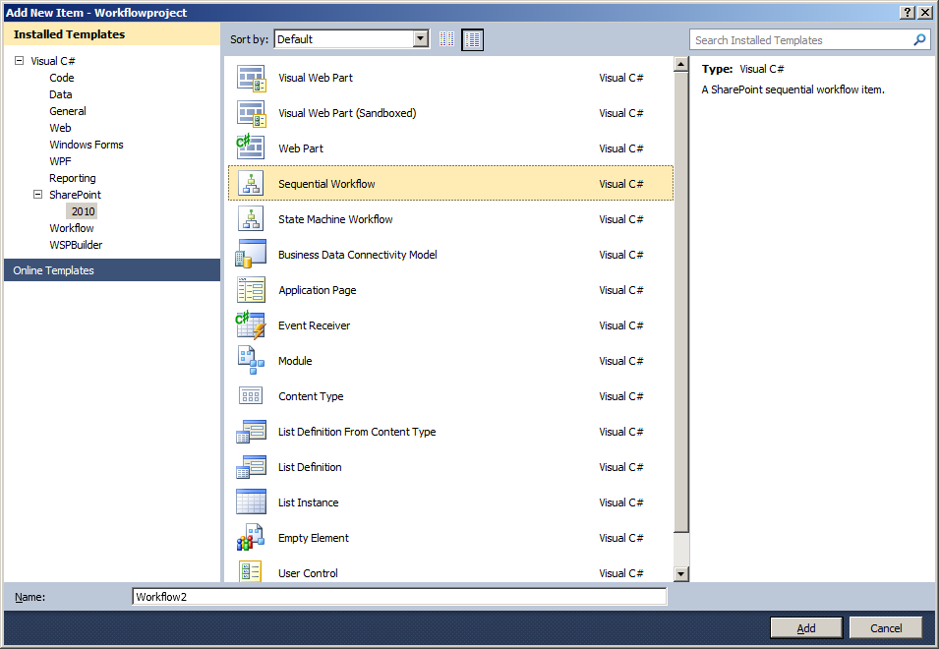
Task: Click the User Control icon
Action: point(251,571)
